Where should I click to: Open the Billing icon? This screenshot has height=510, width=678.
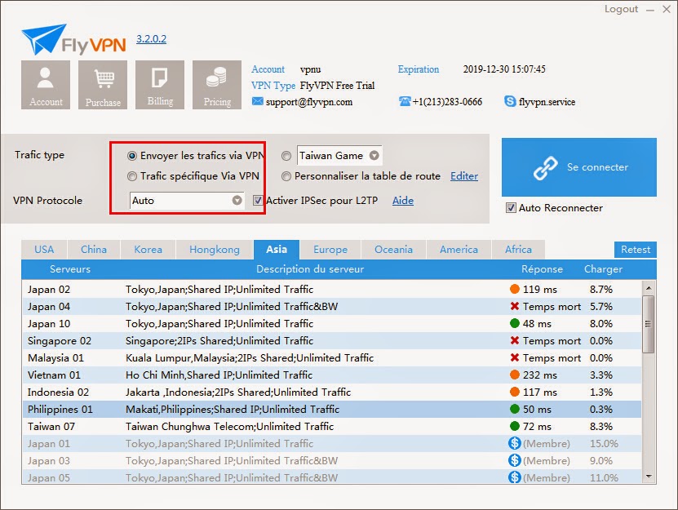(160, 85)
